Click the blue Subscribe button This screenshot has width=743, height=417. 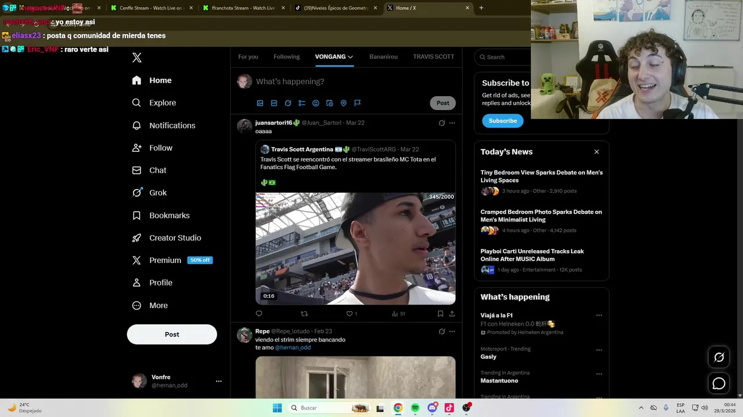pos(503,121)
